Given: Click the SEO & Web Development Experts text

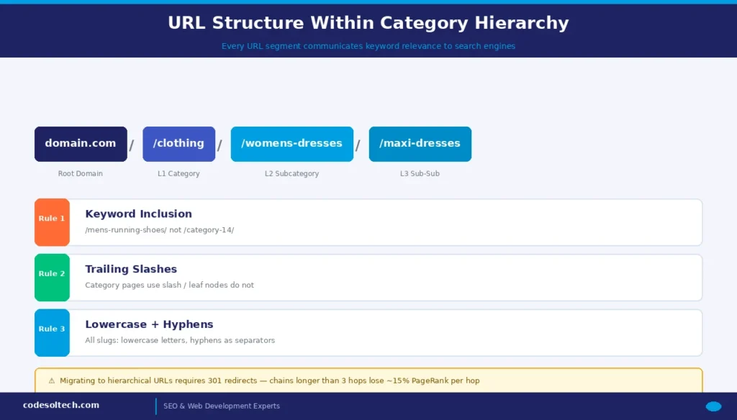Looking at the screenshot, I should 222,406.
